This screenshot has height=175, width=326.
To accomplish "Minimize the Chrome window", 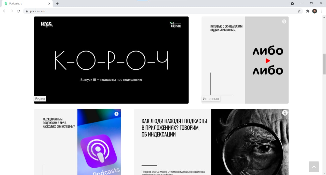I will pyautogui.click(x=302, y=3).
